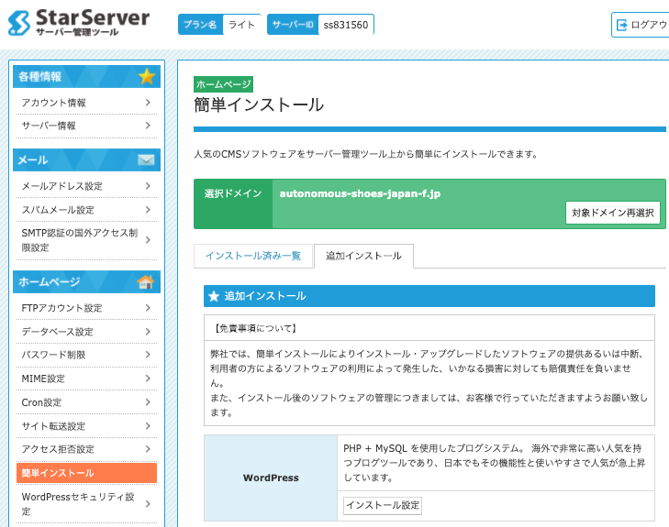
Task: Select the 追加インストール tab
Action: (363, 256)
